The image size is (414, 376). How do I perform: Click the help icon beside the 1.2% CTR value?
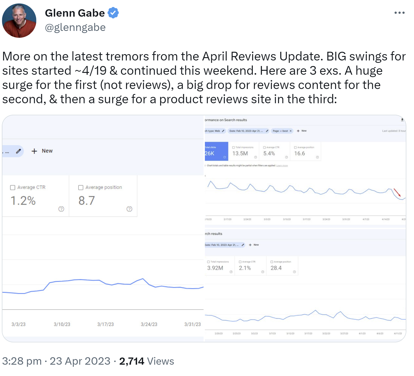tap(61, 209)
